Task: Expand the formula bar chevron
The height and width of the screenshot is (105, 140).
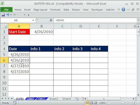Action: coord(138,20)
